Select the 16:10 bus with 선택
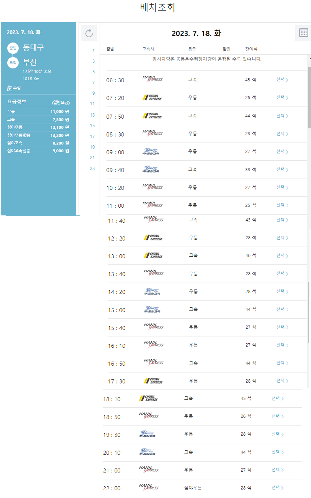 283,345
